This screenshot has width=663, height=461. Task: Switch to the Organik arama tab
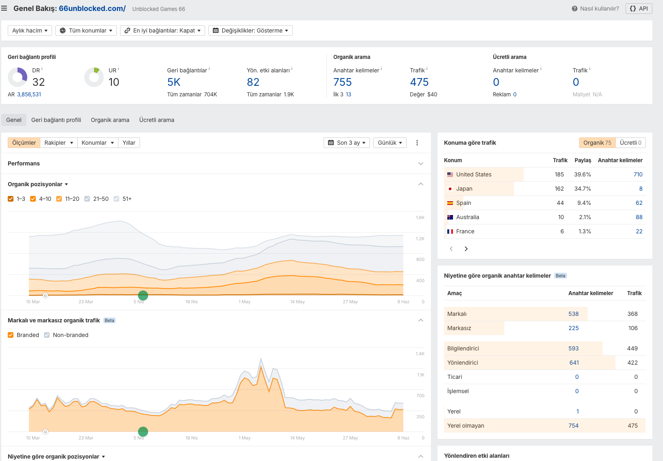[x=110, y=120]
